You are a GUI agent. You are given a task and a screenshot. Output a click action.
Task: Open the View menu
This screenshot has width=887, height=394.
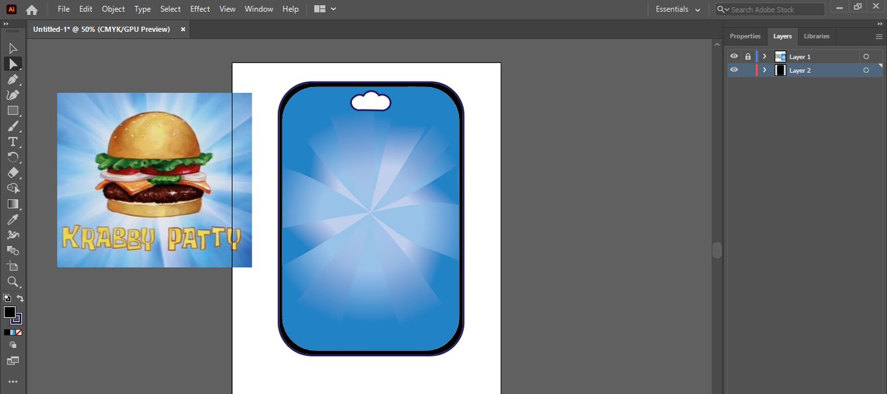click(228, 9)
